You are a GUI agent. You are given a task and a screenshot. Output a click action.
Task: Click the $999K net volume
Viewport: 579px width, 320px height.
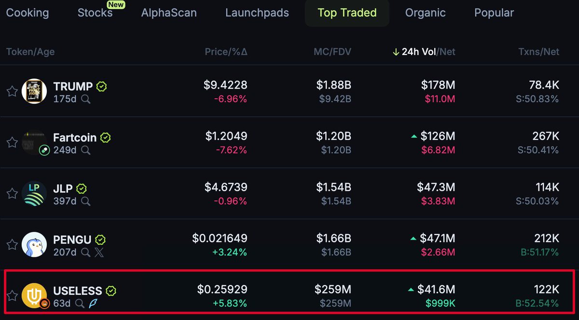pos(440,304)
